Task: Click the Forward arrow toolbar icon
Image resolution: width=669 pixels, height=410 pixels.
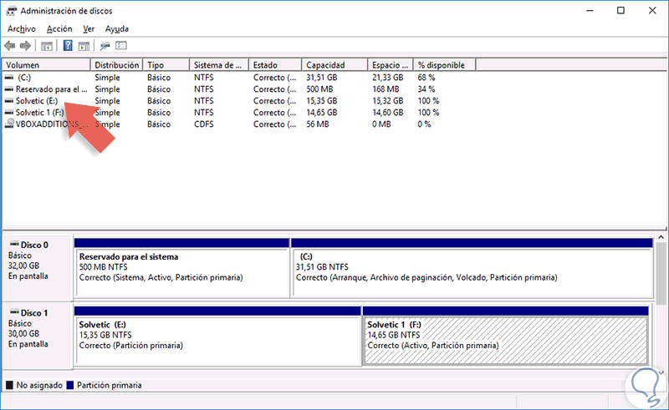Action: [x=25, y=46]
